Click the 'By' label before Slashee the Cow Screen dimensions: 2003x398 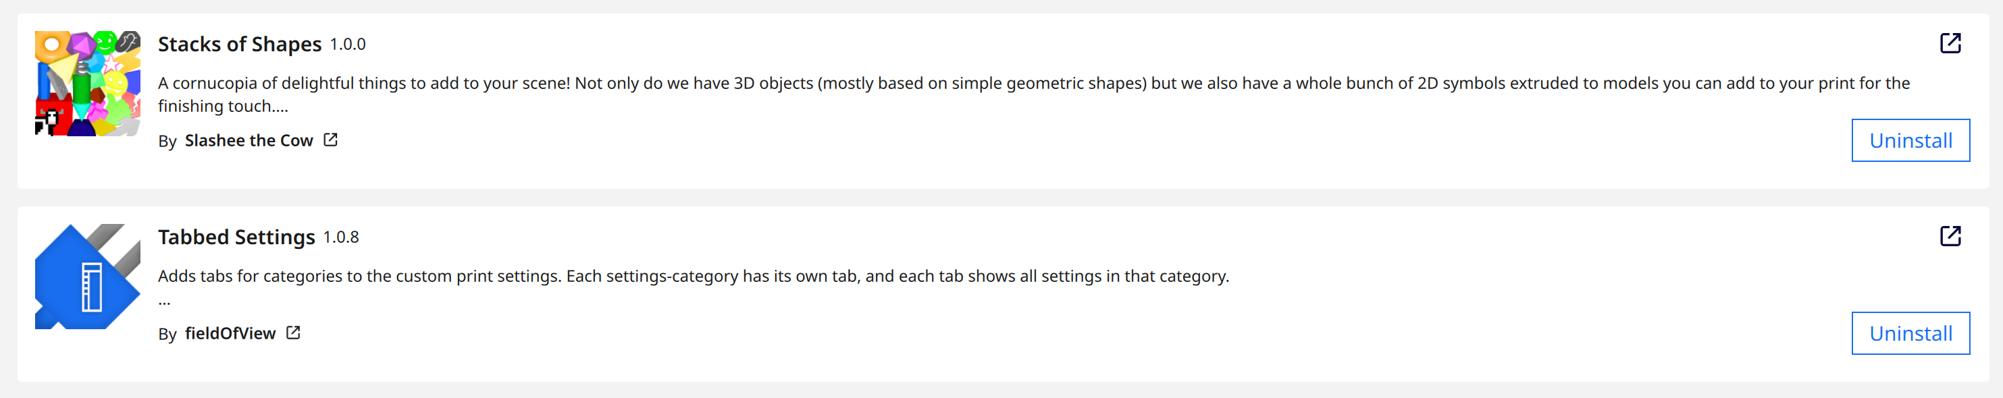(167, 142)
